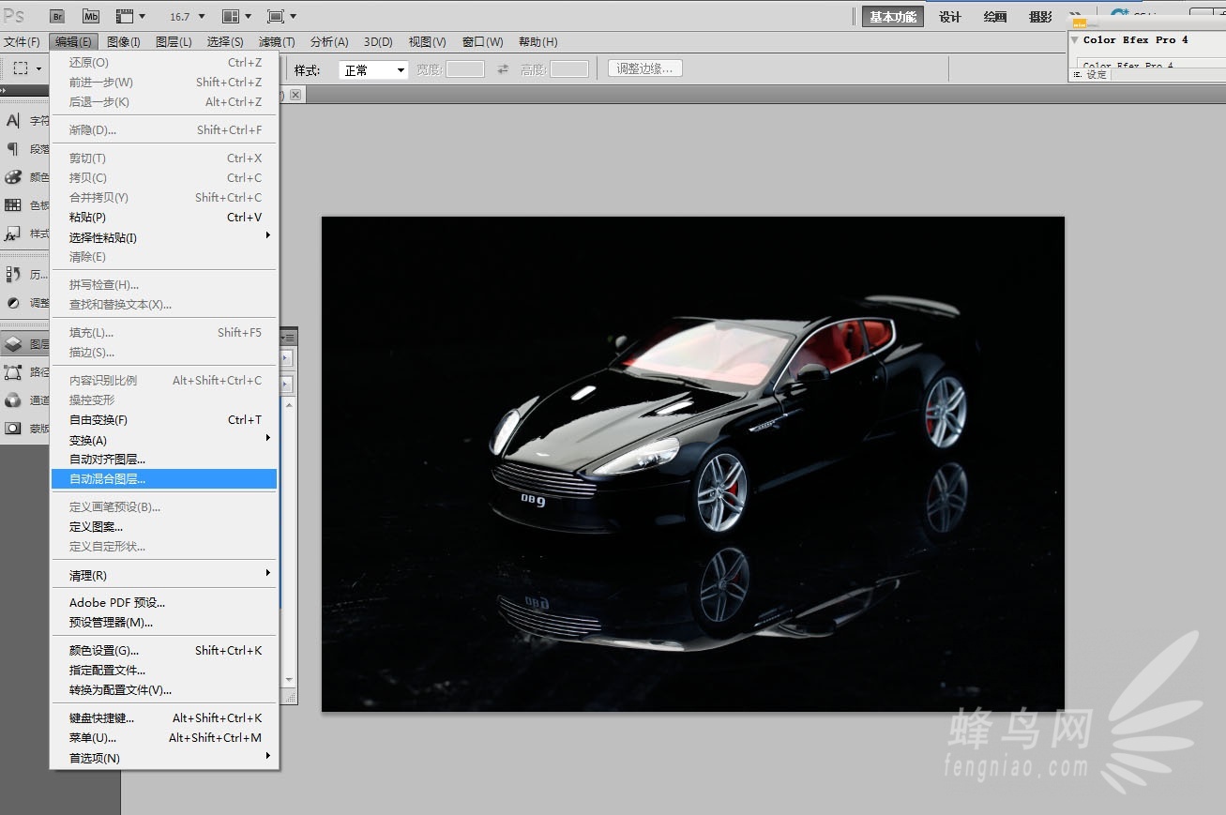Choose 粘贴(P) from the Edit menu

[x=164, y=217]
